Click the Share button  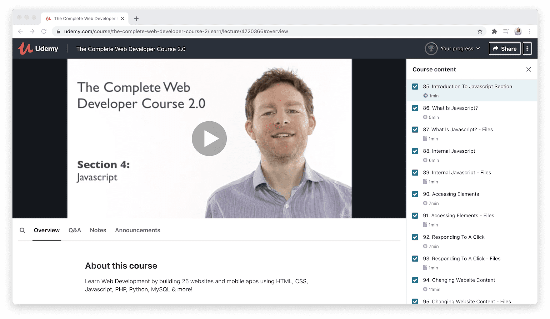(505, 49)
